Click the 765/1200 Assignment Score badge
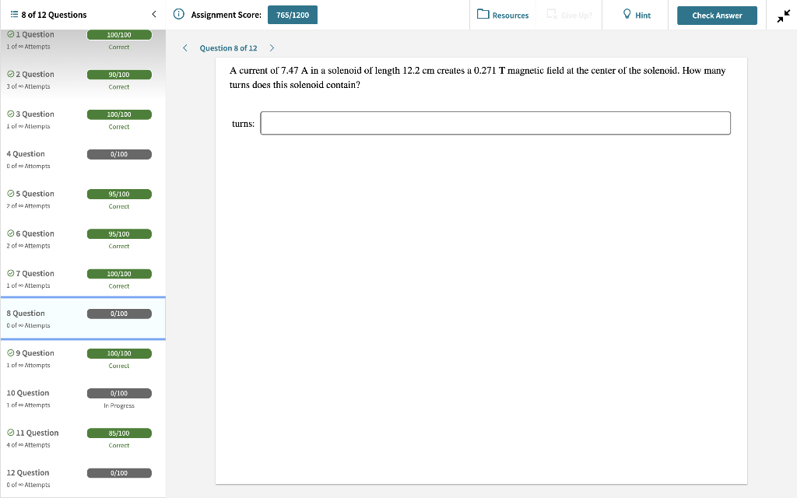Screen dimensions: 797x498 [292, 14]
